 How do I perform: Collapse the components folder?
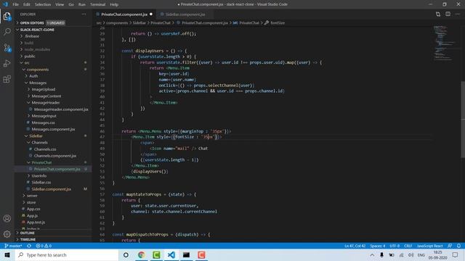(x=37, y=70)
